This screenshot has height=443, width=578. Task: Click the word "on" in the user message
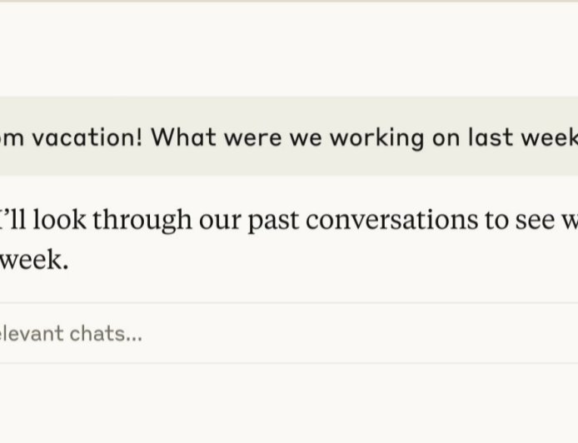pyautogui.click(x=446, y=137)
